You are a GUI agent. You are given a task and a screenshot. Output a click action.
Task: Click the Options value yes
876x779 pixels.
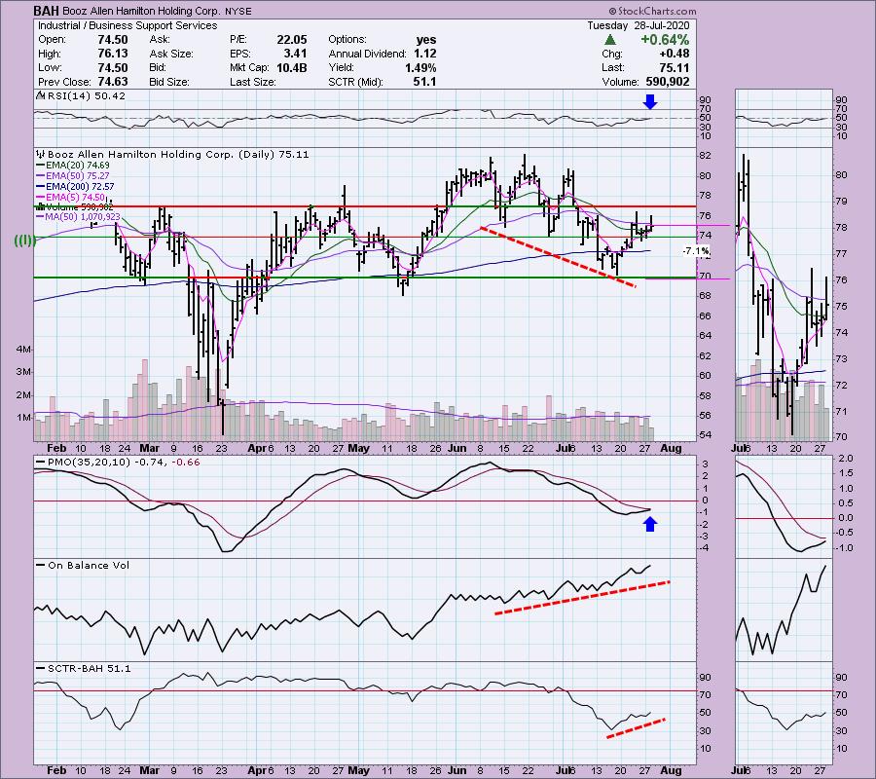(x=426, y=40)
